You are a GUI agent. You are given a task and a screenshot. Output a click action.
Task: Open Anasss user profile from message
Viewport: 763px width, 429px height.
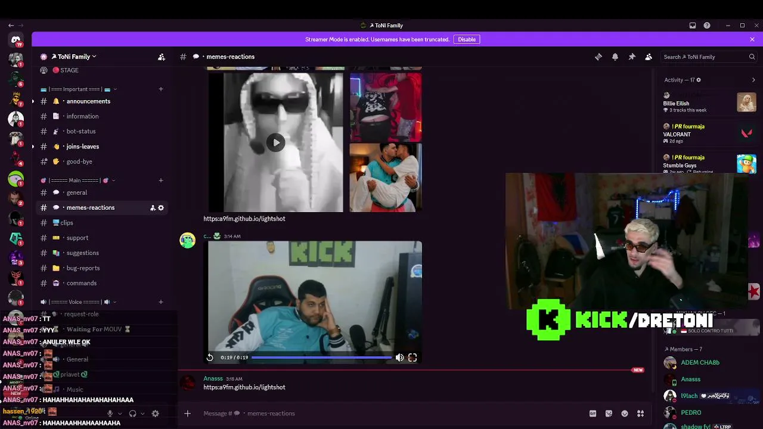point(213,378)
